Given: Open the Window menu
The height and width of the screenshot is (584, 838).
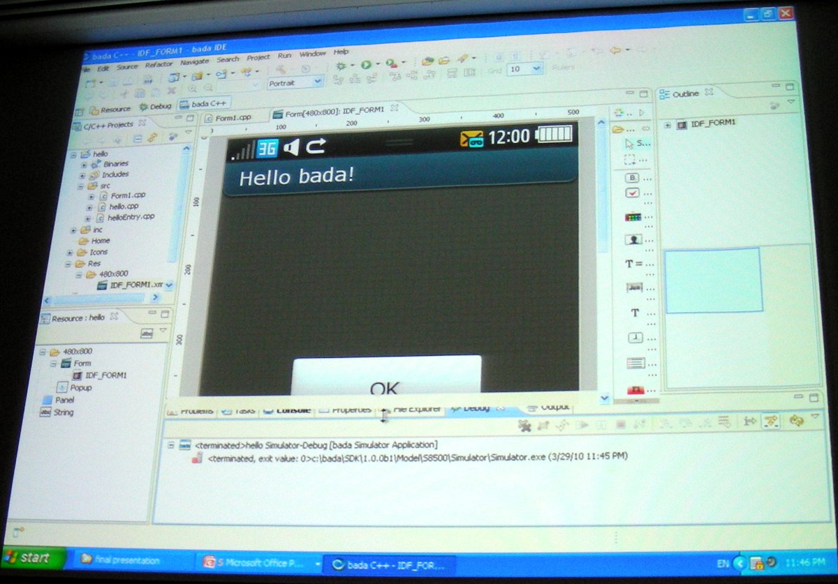Looking at the screenshot, I should pos(312,54).
